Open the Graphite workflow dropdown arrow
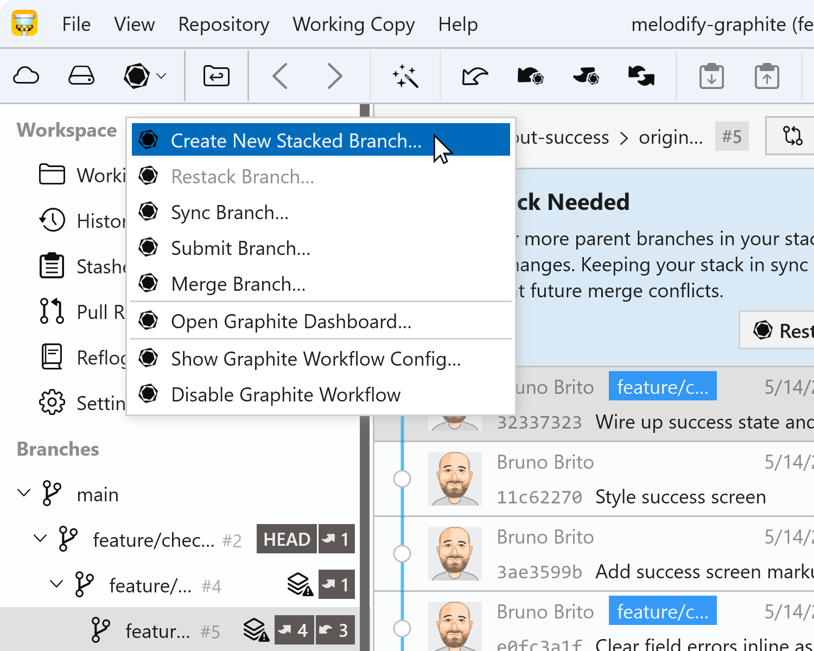 click(x=161, y=76)
